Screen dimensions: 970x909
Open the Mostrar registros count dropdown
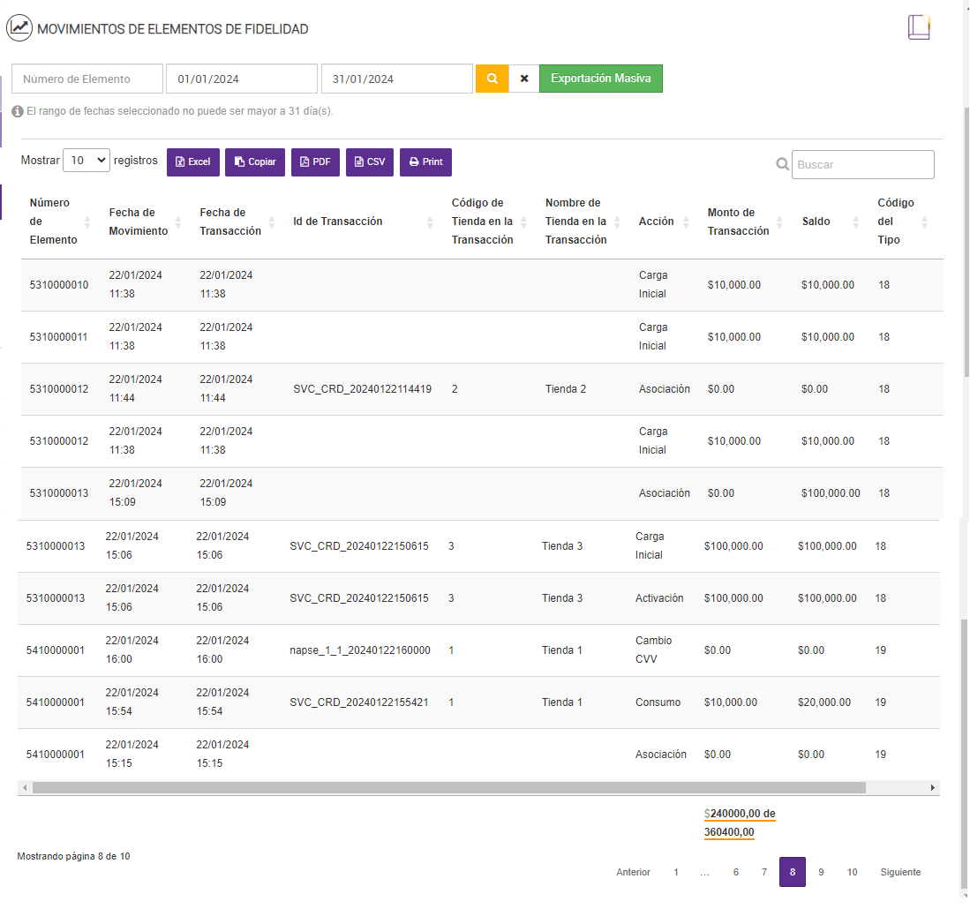(x=86, y=161)
